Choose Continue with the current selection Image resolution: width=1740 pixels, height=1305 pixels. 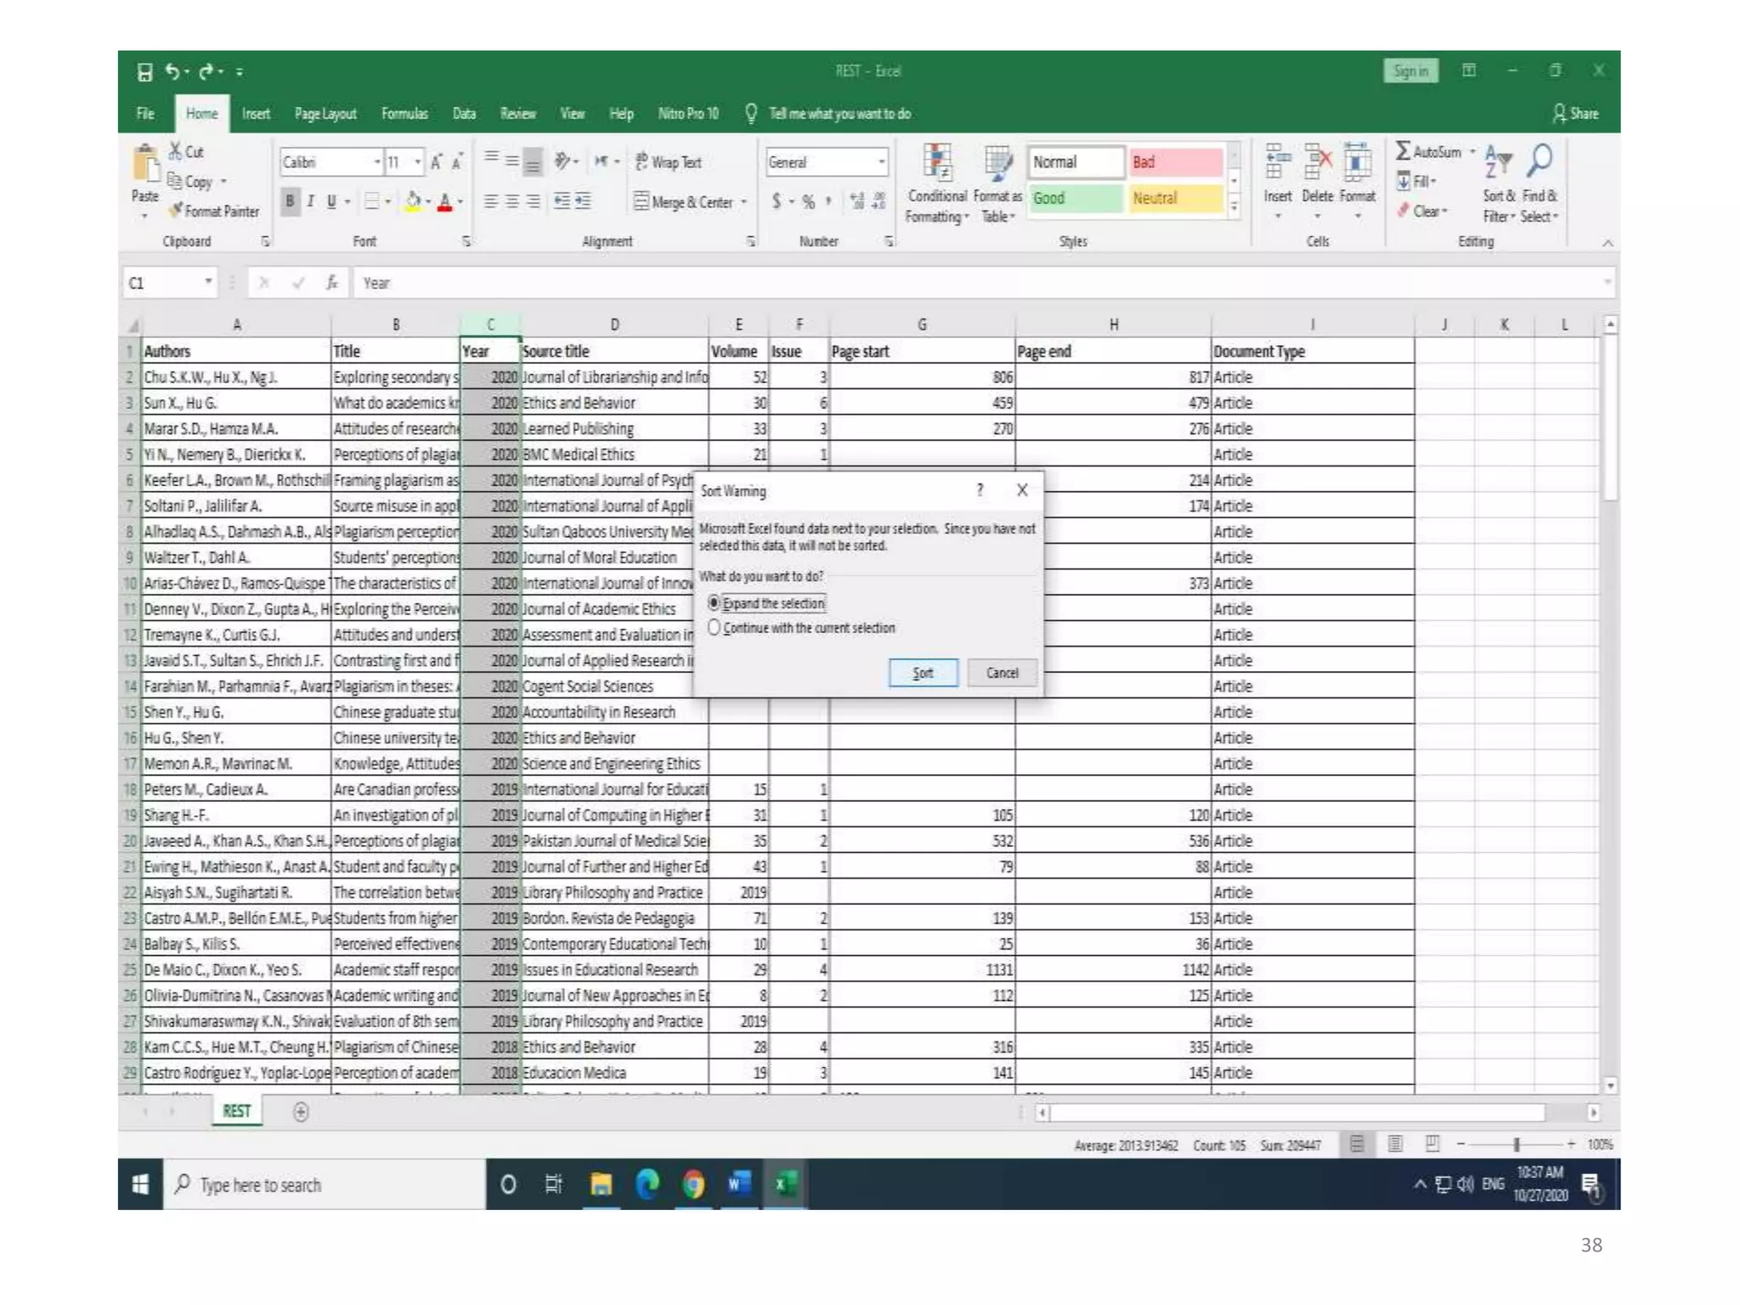click(714, 627)
